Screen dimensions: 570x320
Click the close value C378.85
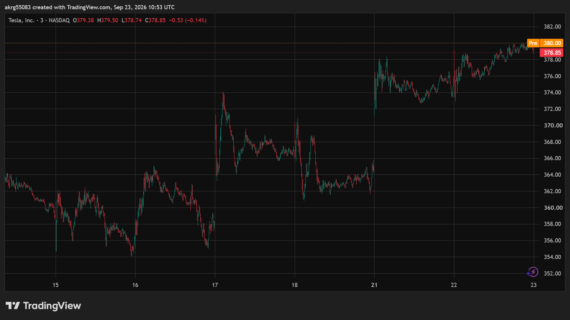pyautogui.click(x=155, y=20)
